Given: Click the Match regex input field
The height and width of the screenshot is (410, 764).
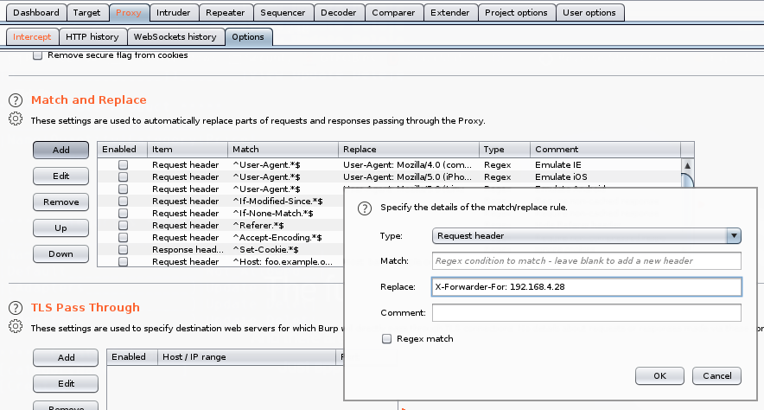Looking at the screenshot, I should [x=587, y=261].
